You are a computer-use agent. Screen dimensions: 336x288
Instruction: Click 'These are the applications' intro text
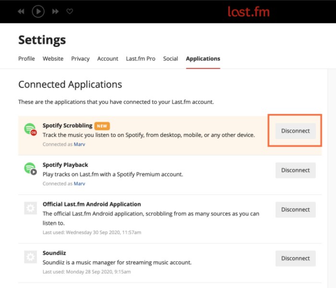pos(116,102)
